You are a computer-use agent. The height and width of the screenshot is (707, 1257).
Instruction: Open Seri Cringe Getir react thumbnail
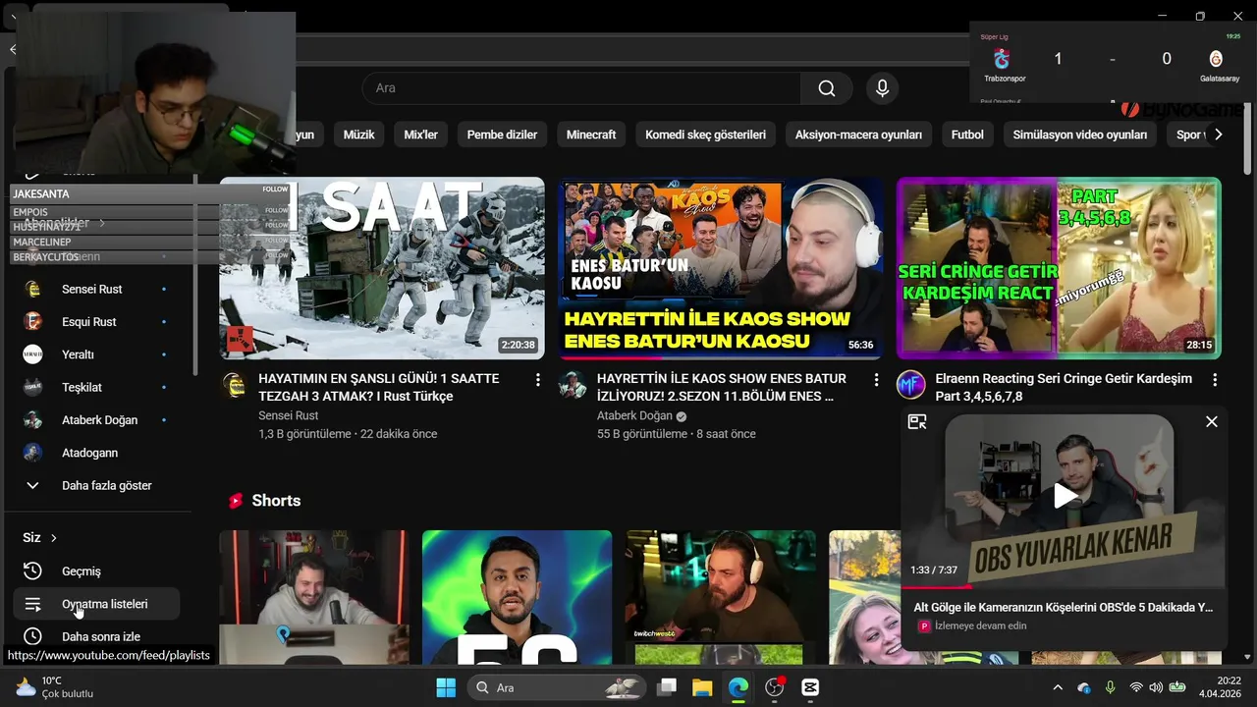click(x=1059, y=268)
